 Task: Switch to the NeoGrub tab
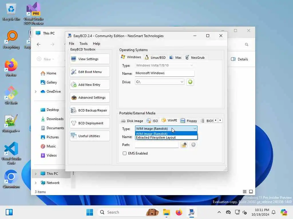(x=195, y=57)
